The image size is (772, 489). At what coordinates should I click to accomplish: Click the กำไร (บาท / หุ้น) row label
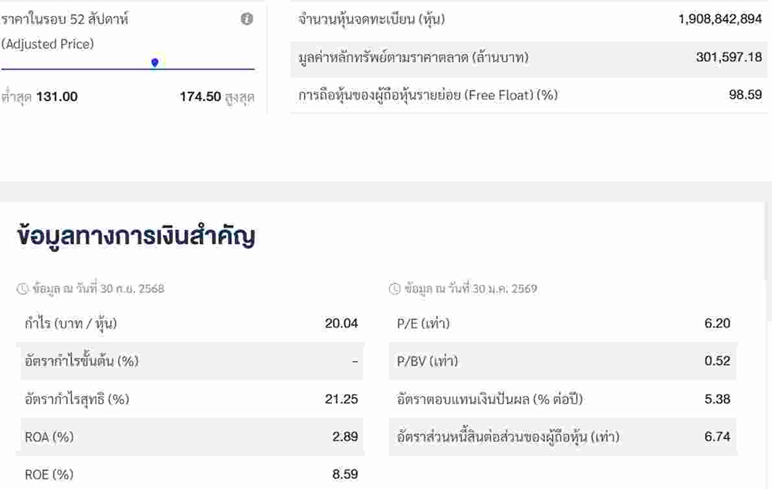tap(71, 323)
